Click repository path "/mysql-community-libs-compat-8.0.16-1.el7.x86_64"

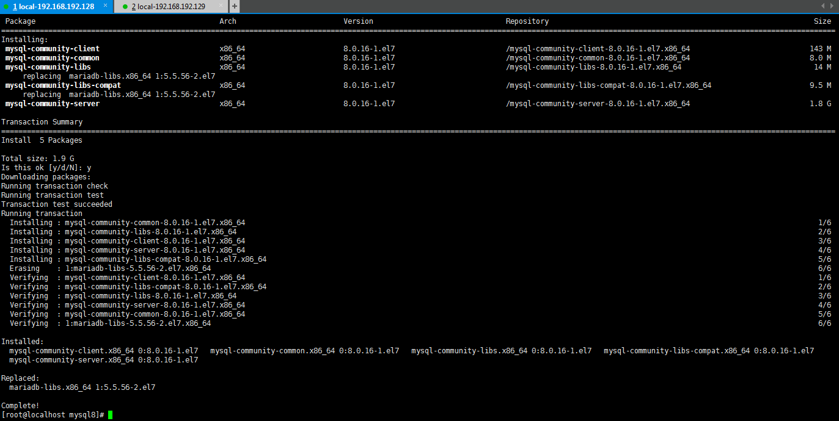(609, 85)
